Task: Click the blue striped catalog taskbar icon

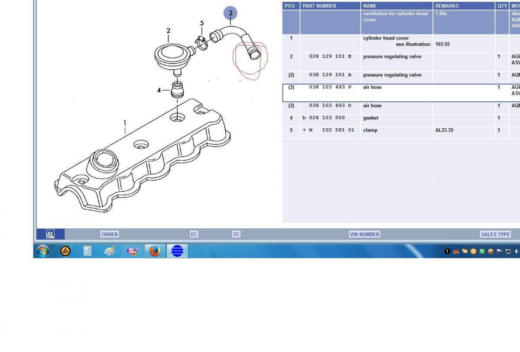Action: [x=177, y=251]
